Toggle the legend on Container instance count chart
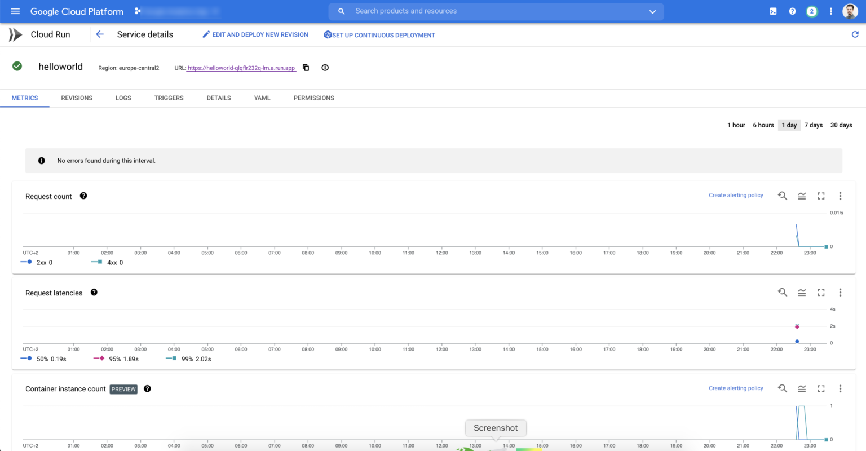Screen dimensions: 866x451 click(802, 389)
